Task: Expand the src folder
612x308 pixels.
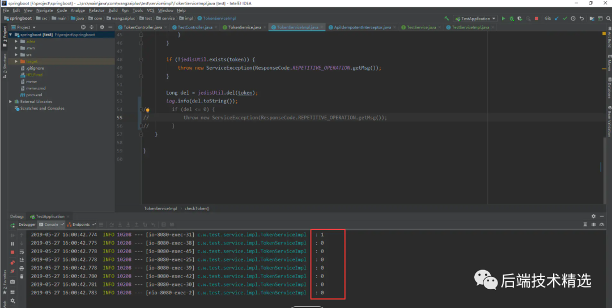Action: coord(16,54)
